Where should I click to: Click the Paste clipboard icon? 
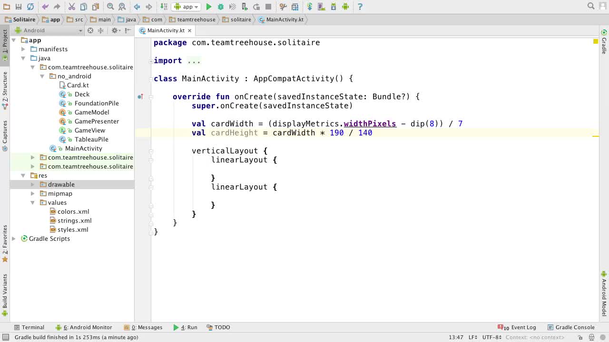[x=95, y=7]
